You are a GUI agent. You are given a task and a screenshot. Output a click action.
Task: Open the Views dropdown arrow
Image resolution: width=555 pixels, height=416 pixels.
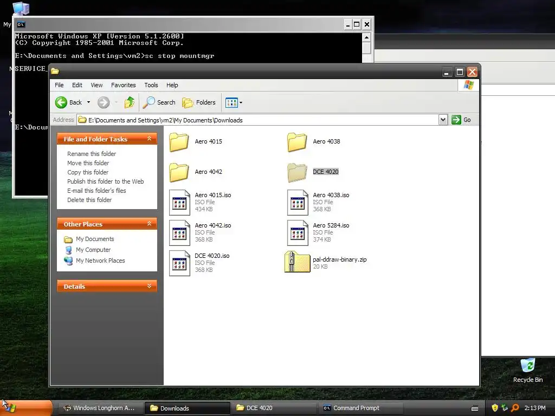coord(241,103)
